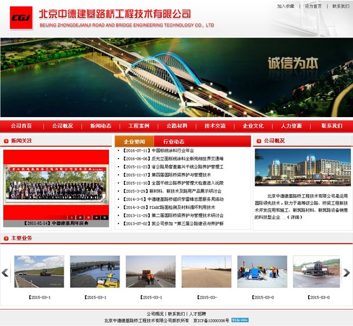Click 详细 link in company overview text
353x326 pixels.
point(294,217)
